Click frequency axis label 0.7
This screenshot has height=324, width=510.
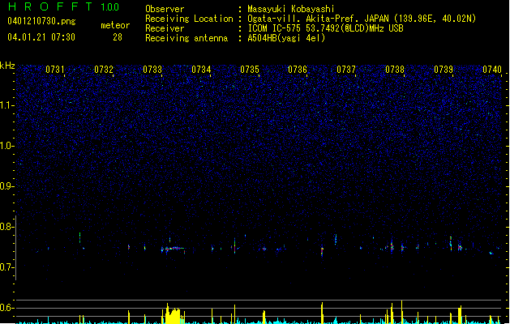tap(6, 267)
